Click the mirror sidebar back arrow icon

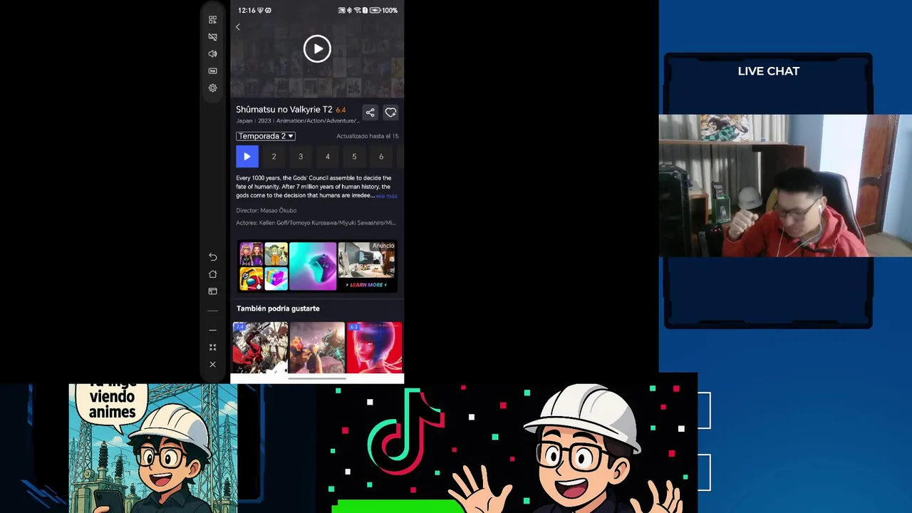(x=212, y=256)
